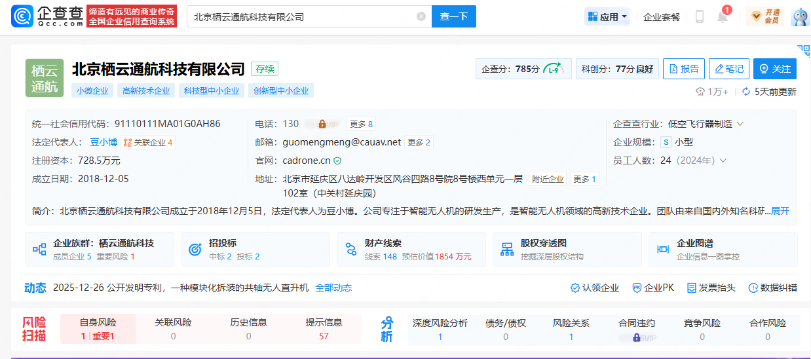
Task: Click the 企查分 785 score gauge
Action: [523, 69]
